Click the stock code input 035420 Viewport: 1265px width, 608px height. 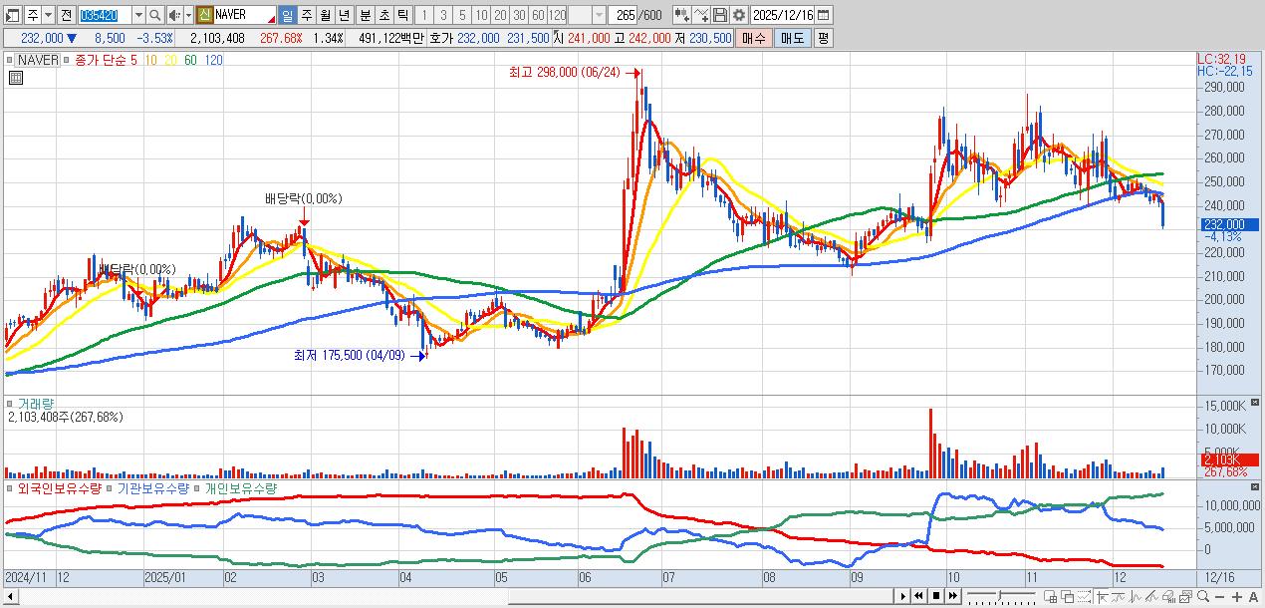point(104,16)
